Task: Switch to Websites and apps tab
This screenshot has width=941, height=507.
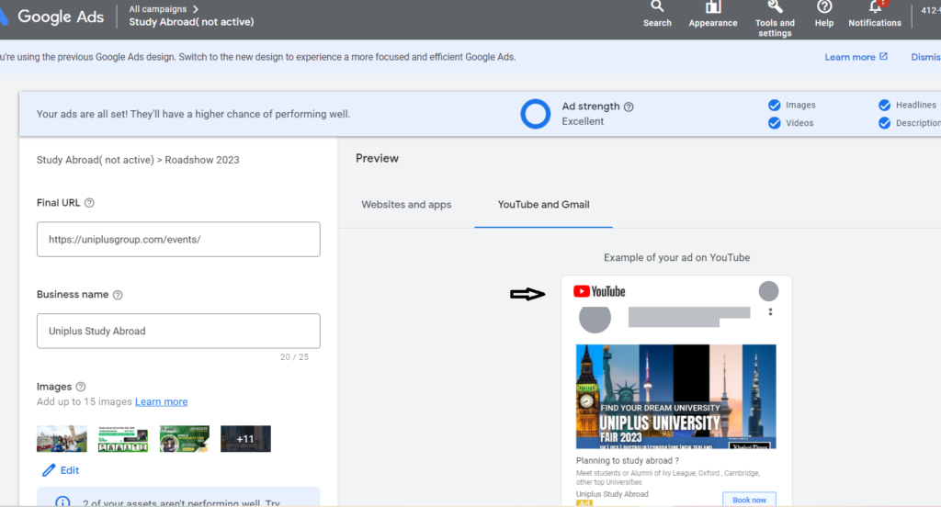Action: [406, 205]
